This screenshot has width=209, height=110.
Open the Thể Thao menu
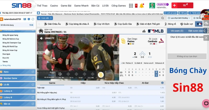(x=42, y=5)
